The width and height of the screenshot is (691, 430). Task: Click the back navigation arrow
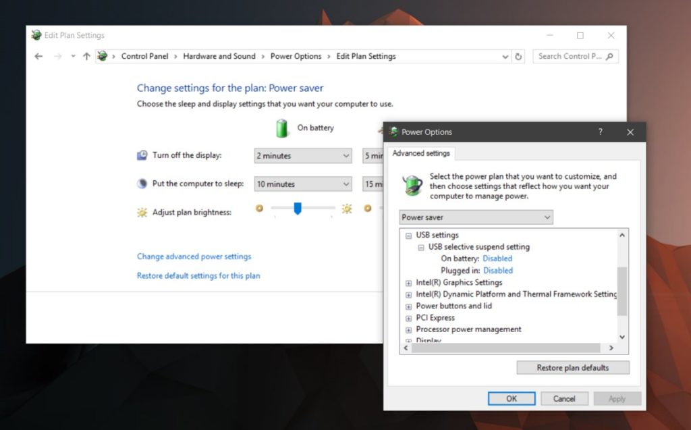tap(38, 56)
